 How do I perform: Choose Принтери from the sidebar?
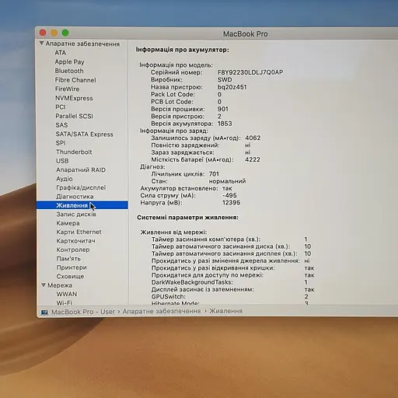tap(72, 267)
